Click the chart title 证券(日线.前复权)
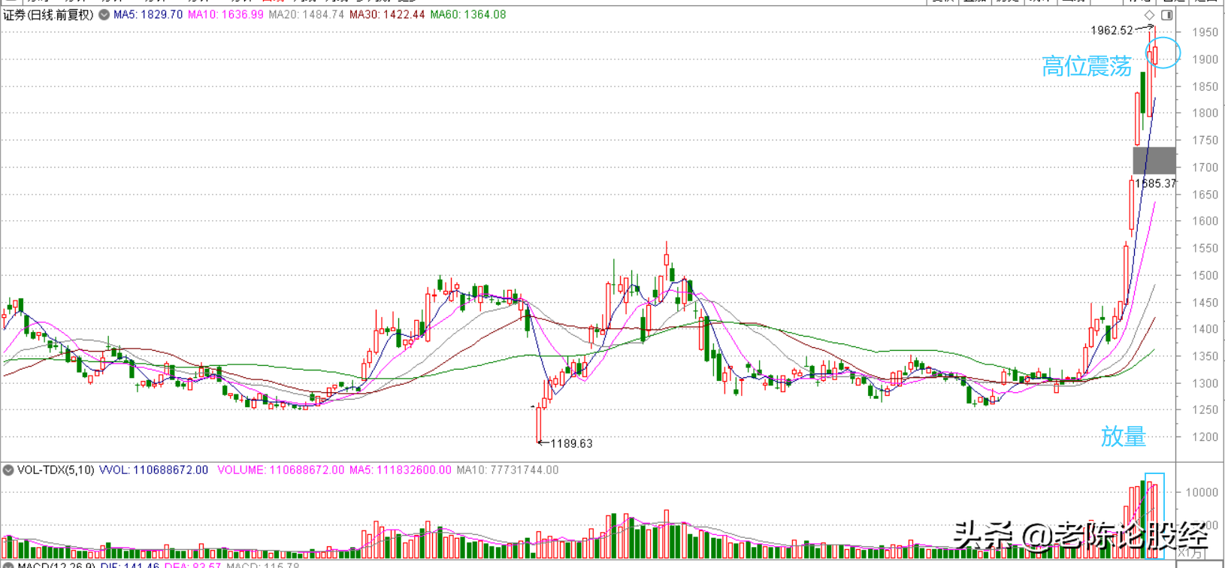 [49, 14]
